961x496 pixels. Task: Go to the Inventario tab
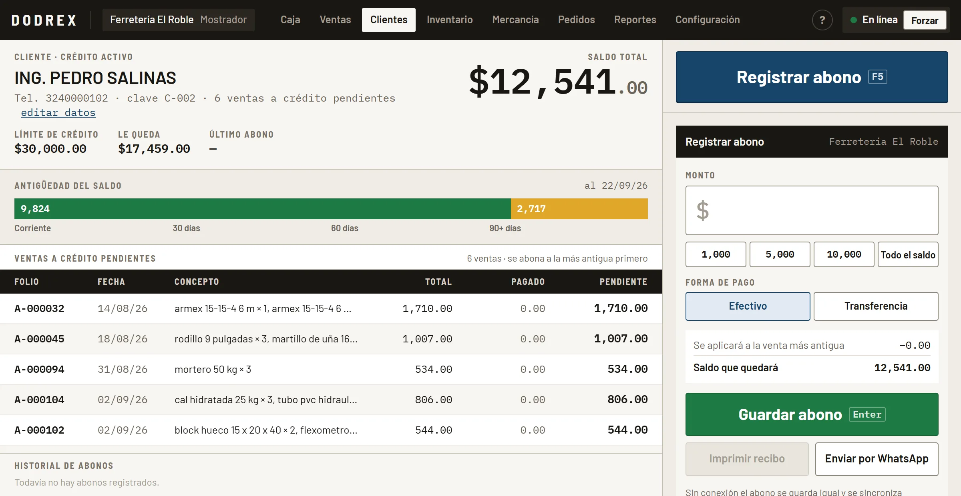coord(450,20)
